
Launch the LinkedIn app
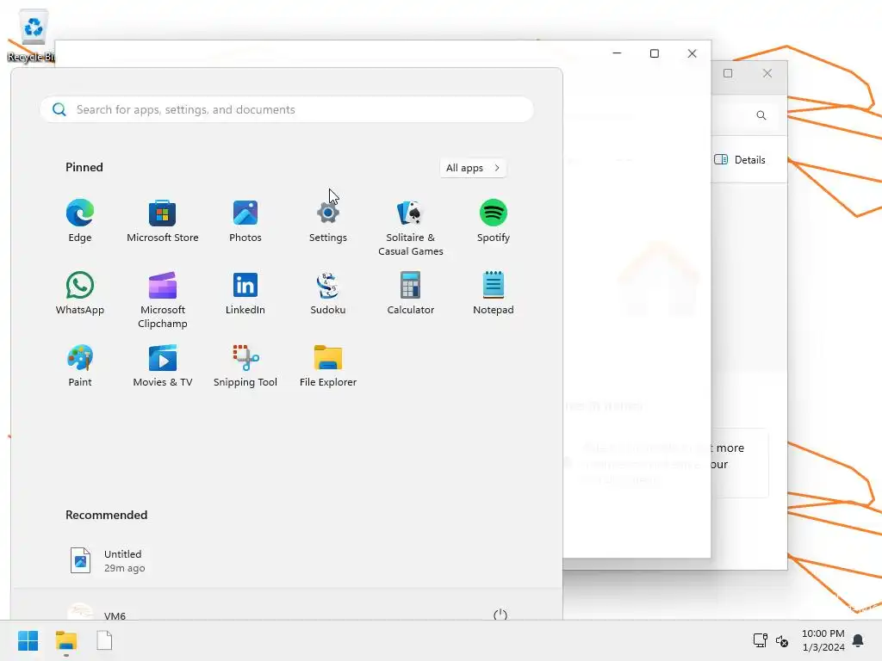[x=245, y=293]
